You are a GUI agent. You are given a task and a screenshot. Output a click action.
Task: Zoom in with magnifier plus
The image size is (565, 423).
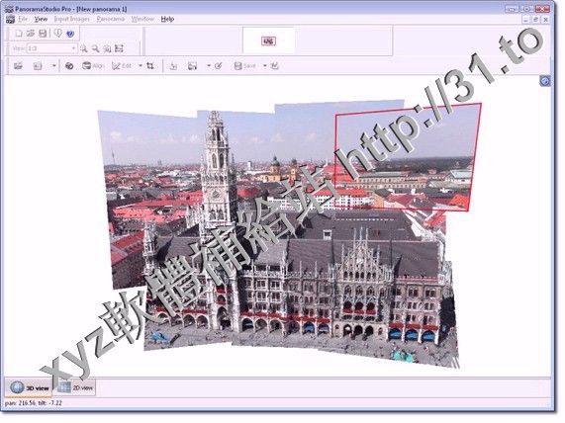84,48
